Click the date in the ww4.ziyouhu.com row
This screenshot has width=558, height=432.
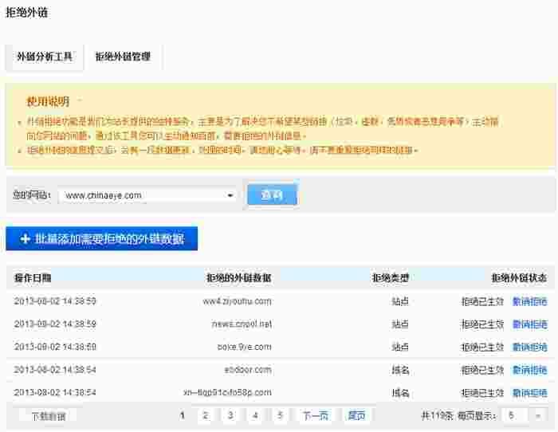55,301
